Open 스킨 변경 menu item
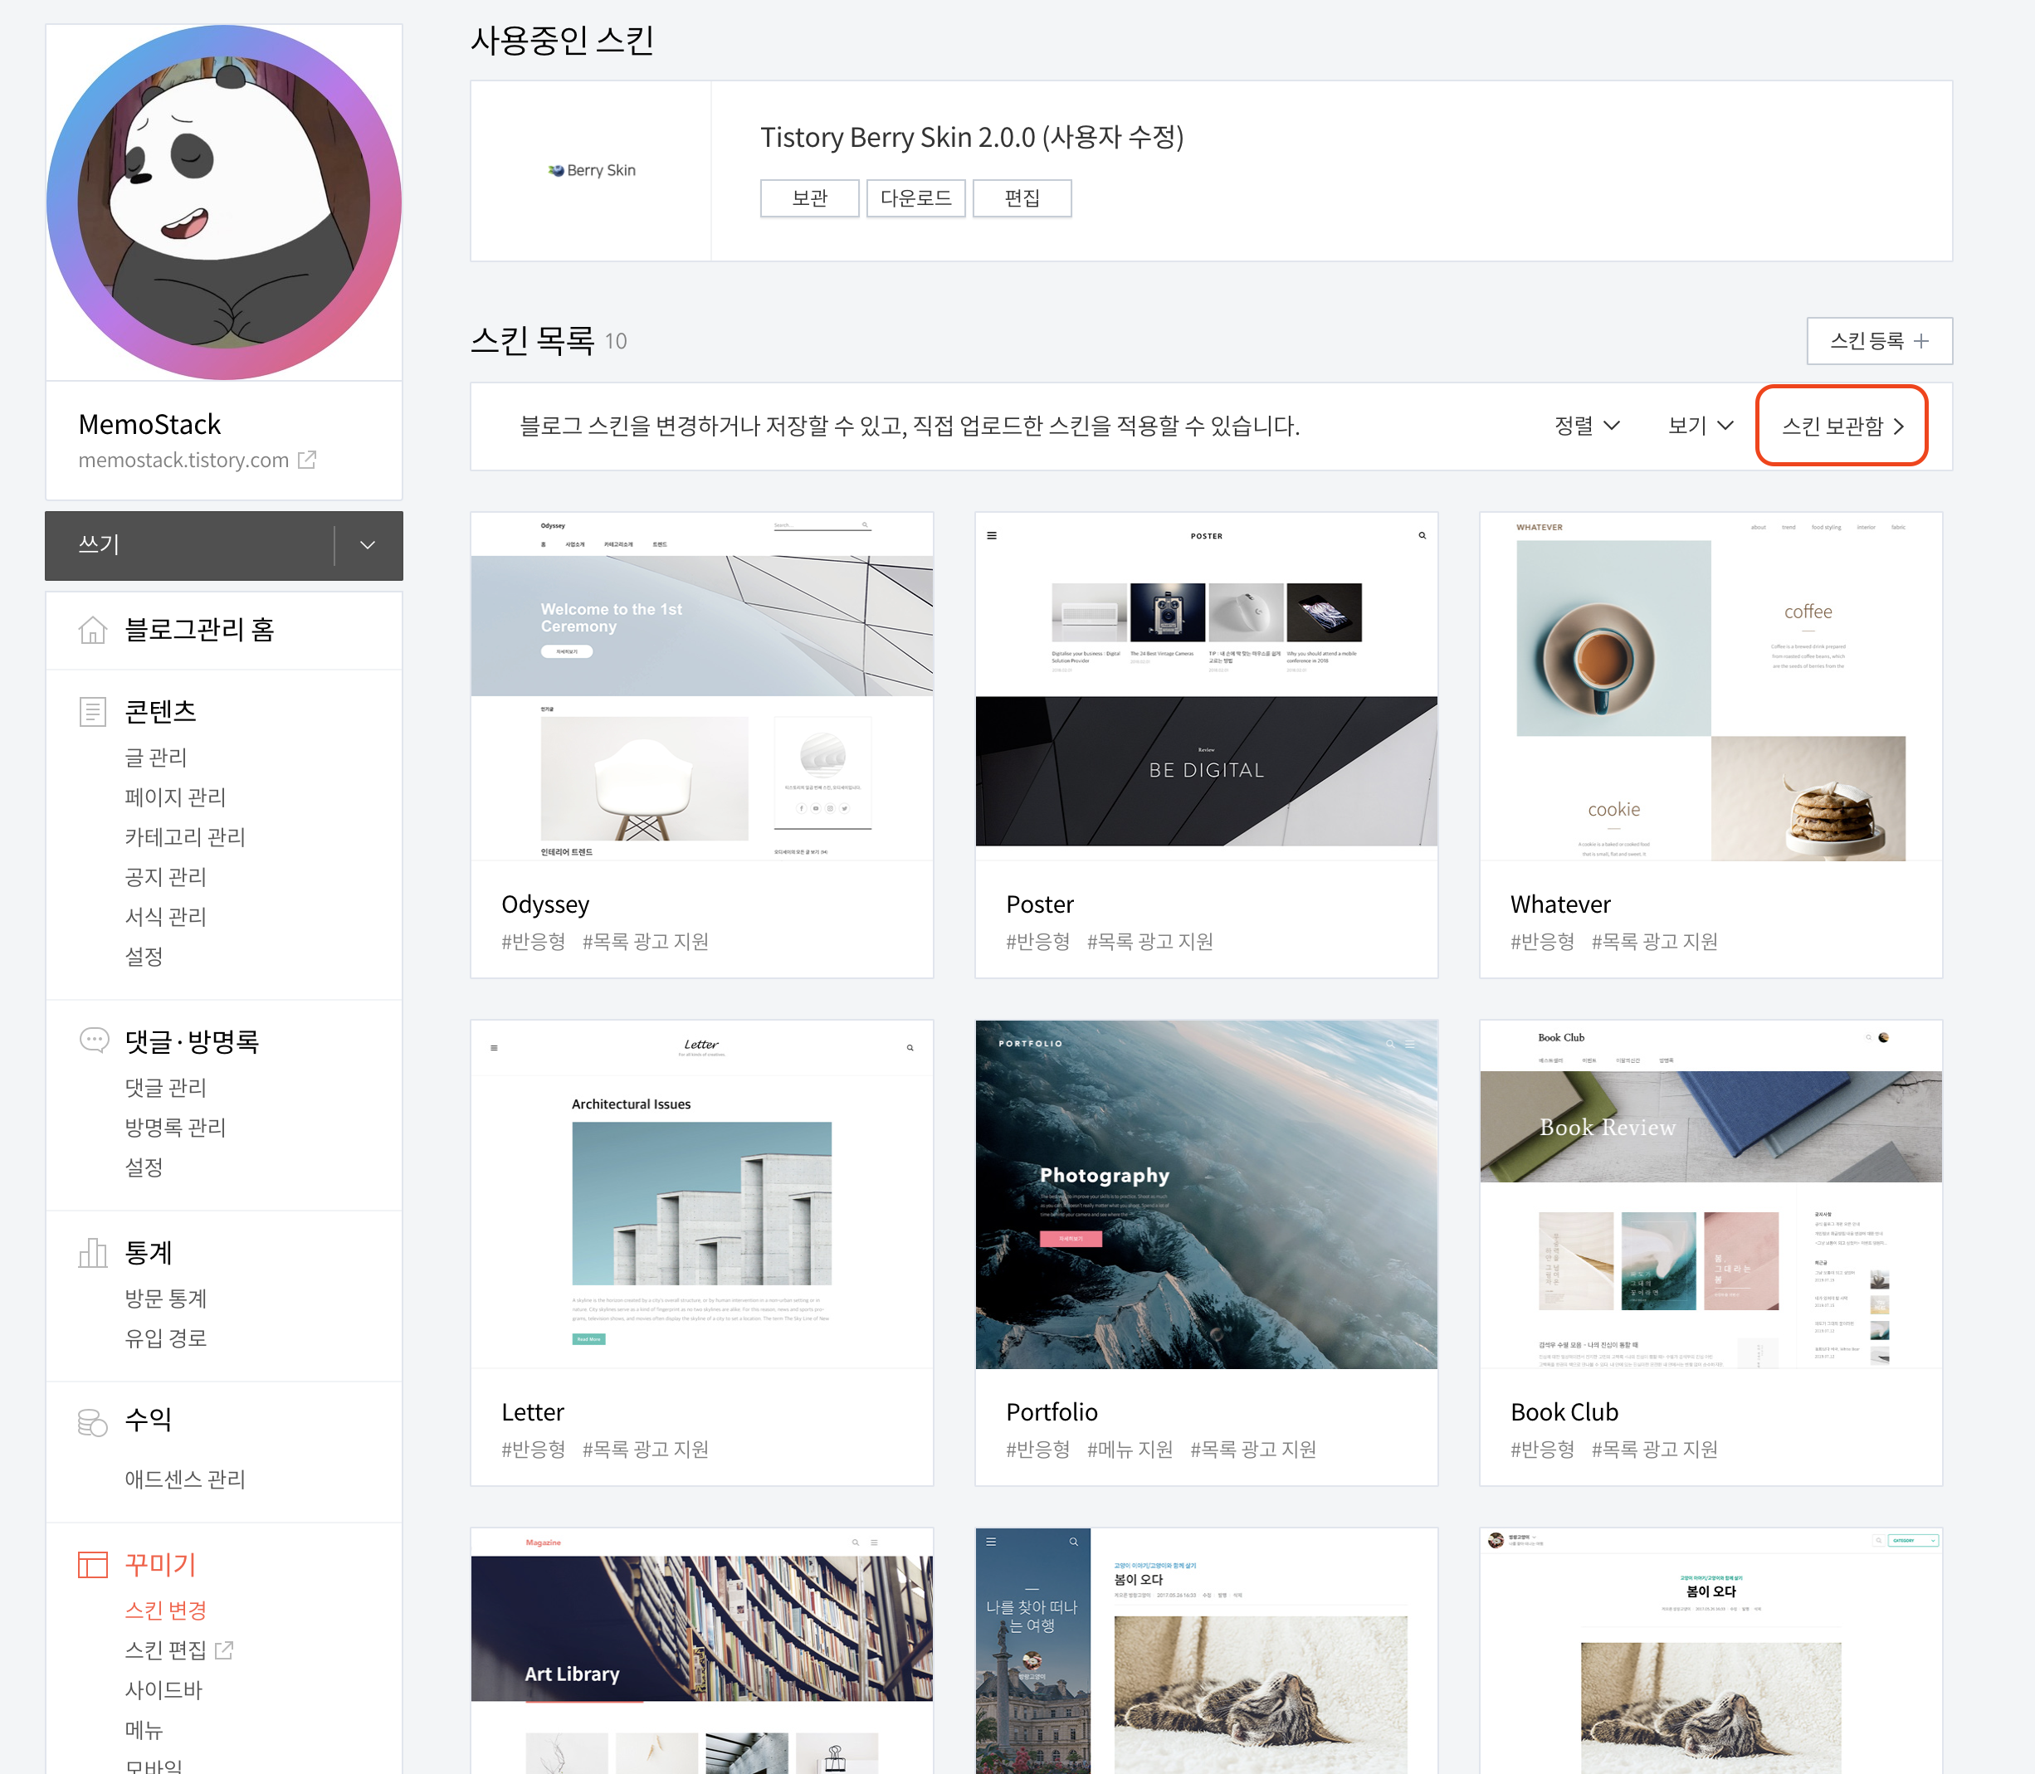 (x=165, y=1610)
